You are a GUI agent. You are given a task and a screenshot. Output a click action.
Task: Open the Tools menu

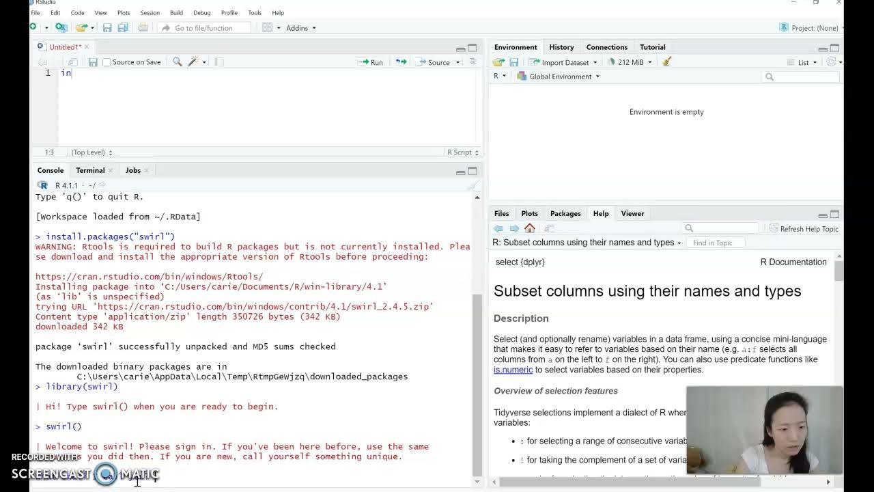pyautogui.click(x=255, y=12)
